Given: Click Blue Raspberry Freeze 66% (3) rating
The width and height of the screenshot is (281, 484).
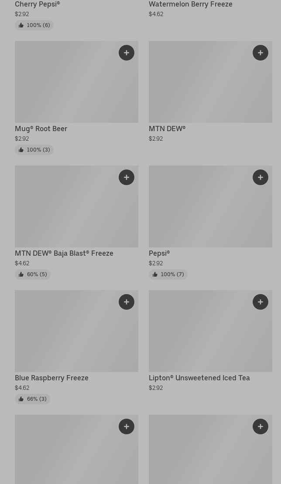Looking at the screenshot, I should point(33,399).
